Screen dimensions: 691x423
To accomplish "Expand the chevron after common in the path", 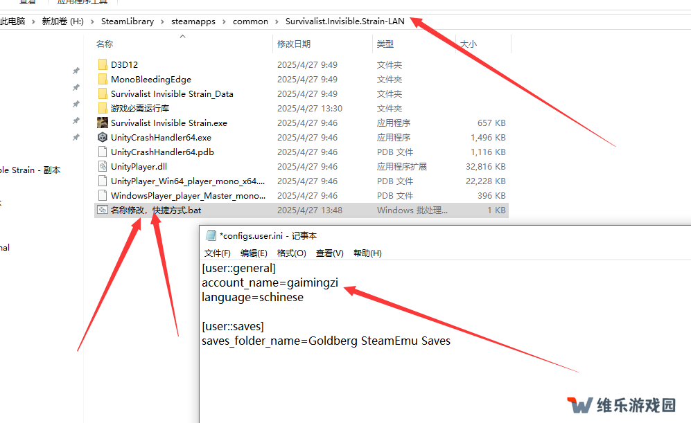I will click(x=277, y=21).
